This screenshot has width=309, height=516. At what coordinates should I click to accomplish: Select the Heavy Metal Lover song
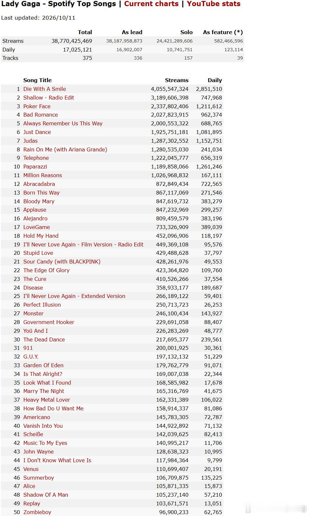tap(46, 400)
